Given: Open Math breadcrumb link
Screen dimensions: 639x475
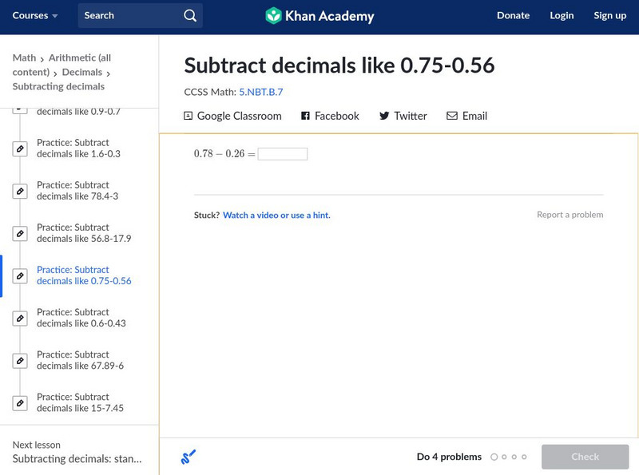Looking at the screenshot, I should [x=24, y=57].
